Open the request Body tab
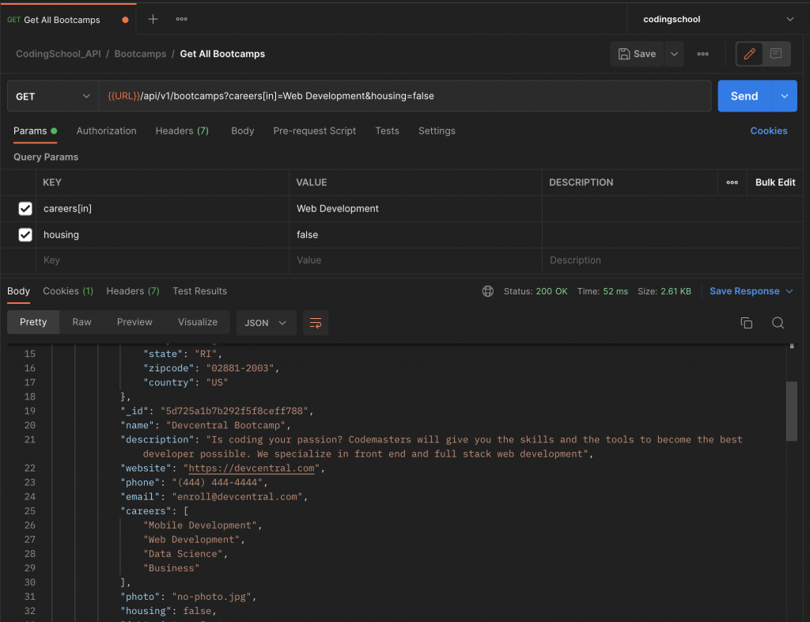Viewport: 810px width, 622px height. tap(242, 131)
